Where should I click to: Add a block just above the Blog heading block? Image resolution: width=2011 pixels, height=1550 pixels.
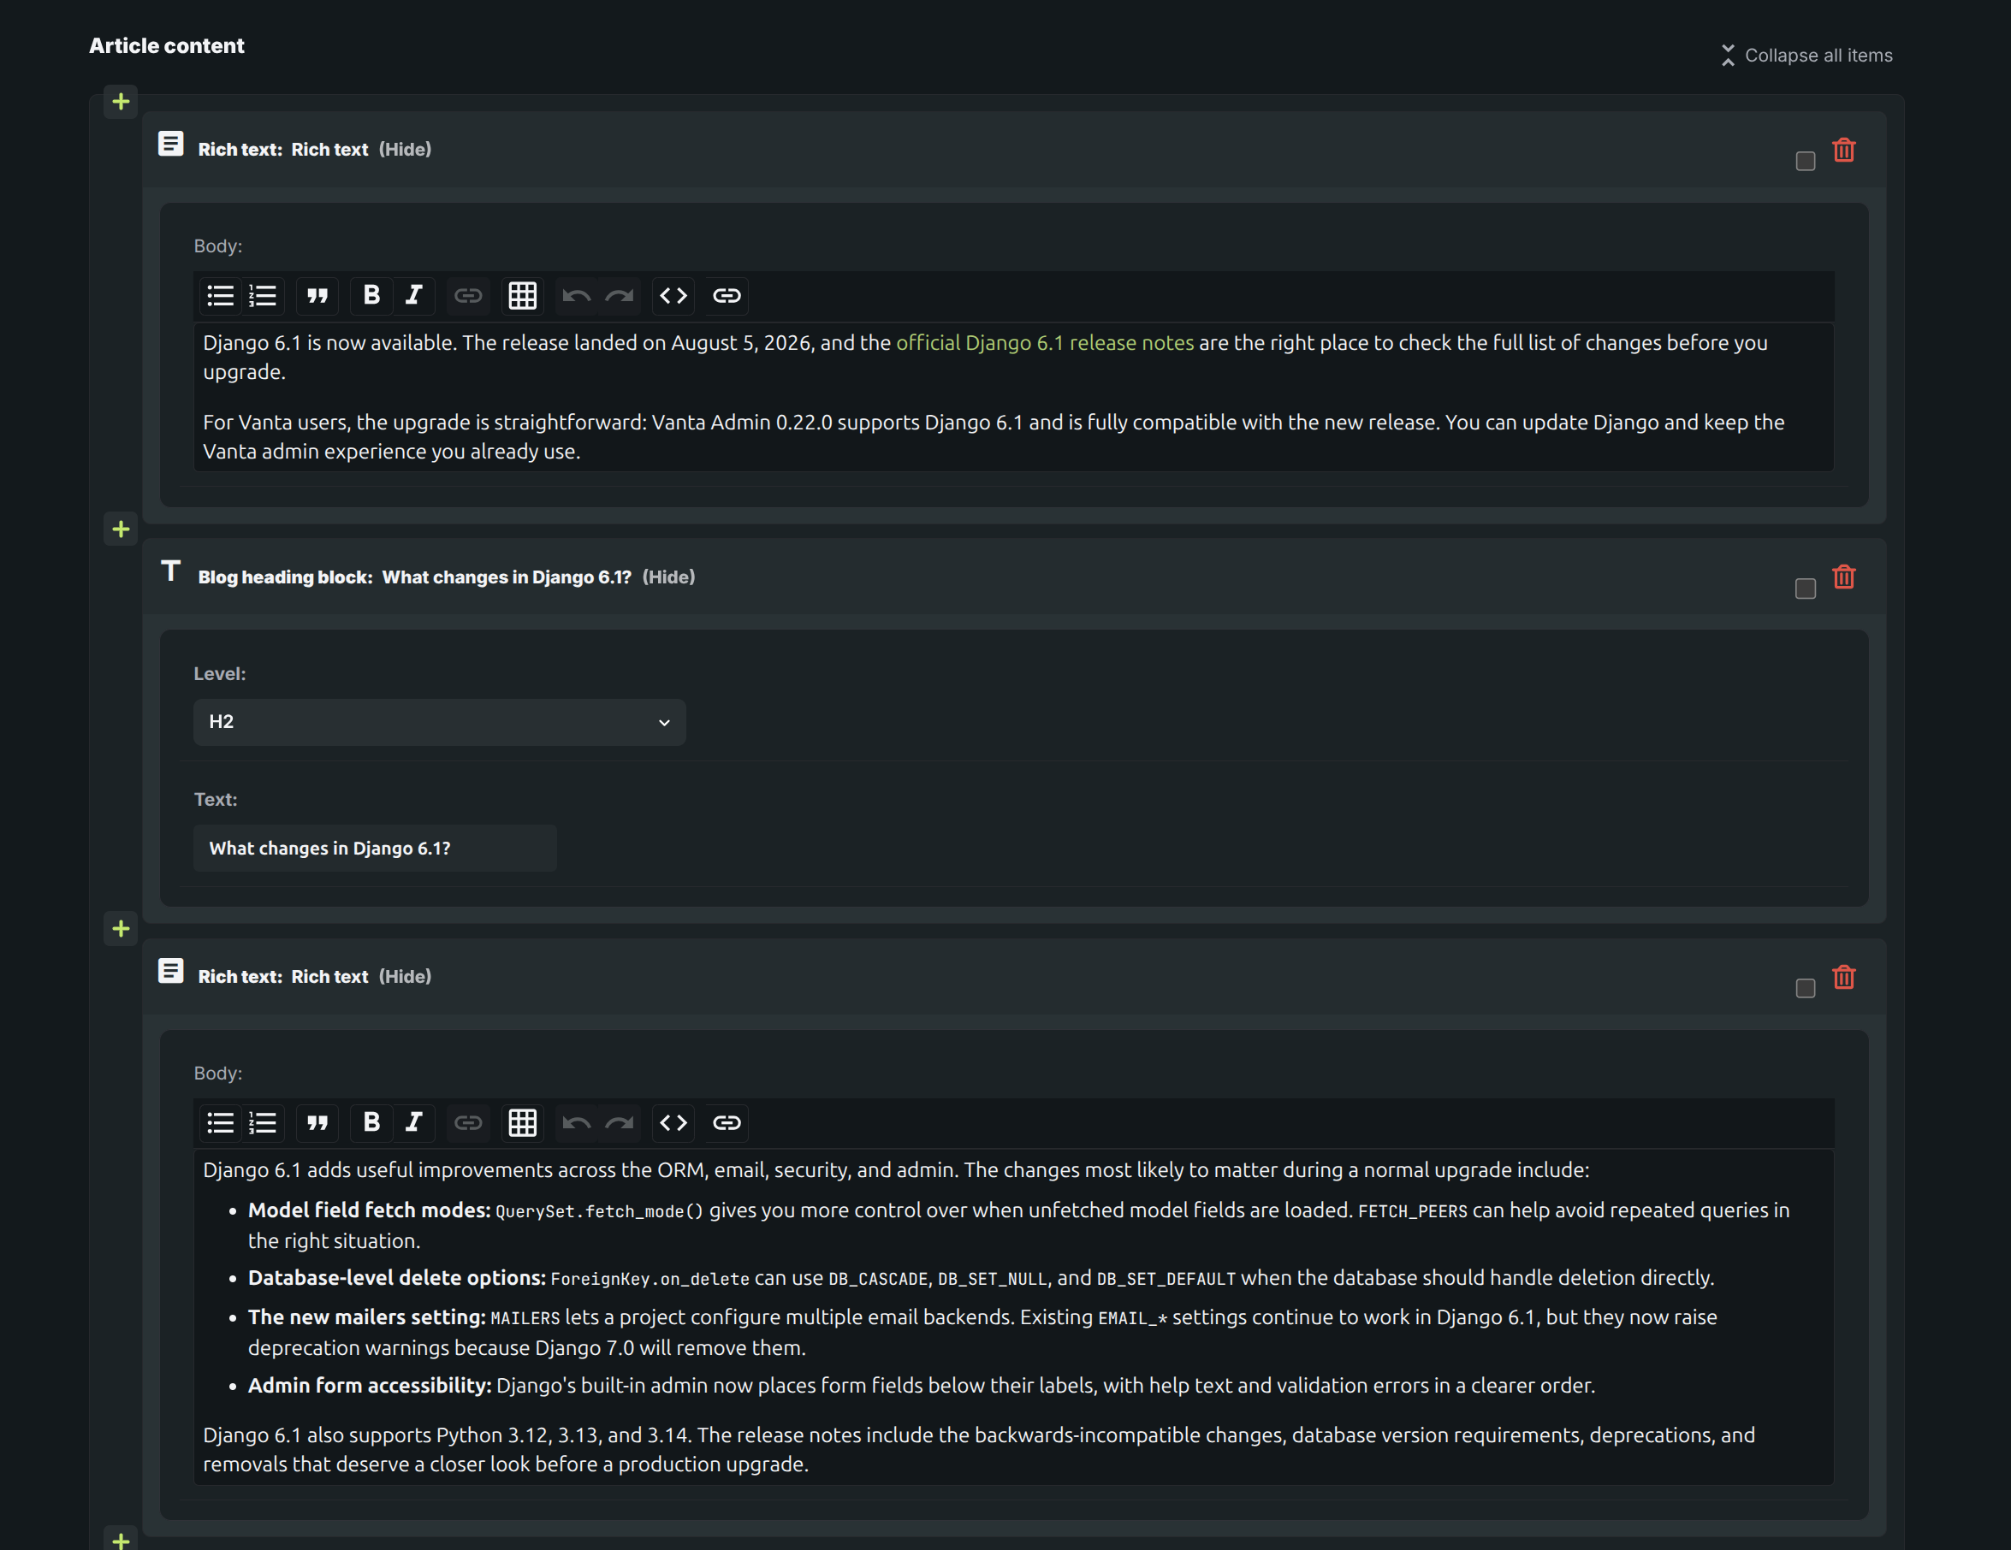[121, 529]
